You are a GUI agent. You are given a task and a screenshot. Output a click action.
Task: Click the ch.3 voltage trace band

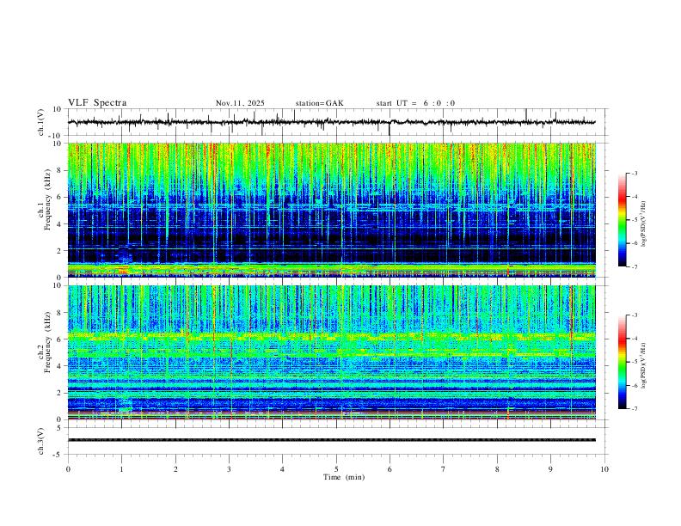coord(331,440)
